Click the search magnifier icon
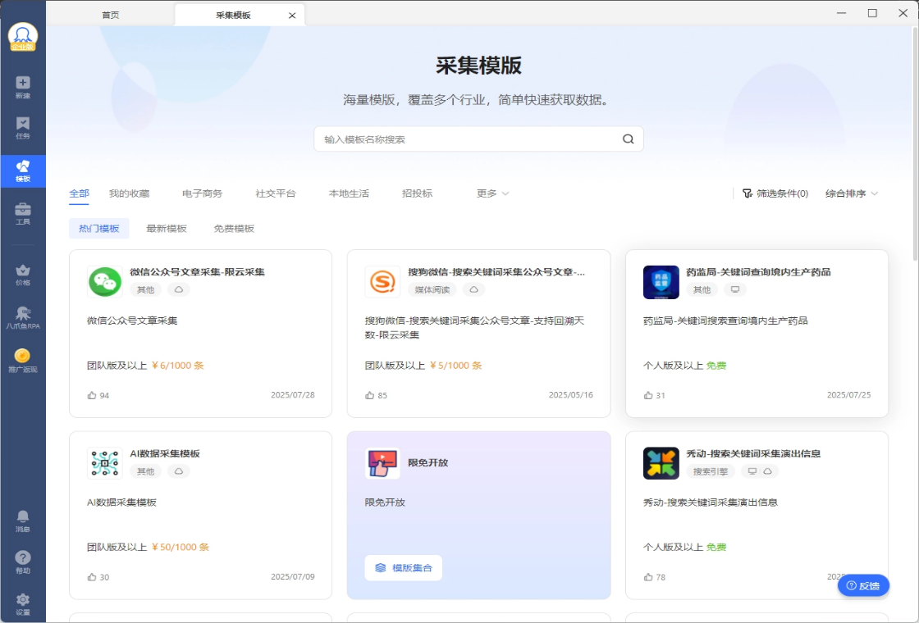Viewport: 919px width, 623px height. tap(629, 139)
